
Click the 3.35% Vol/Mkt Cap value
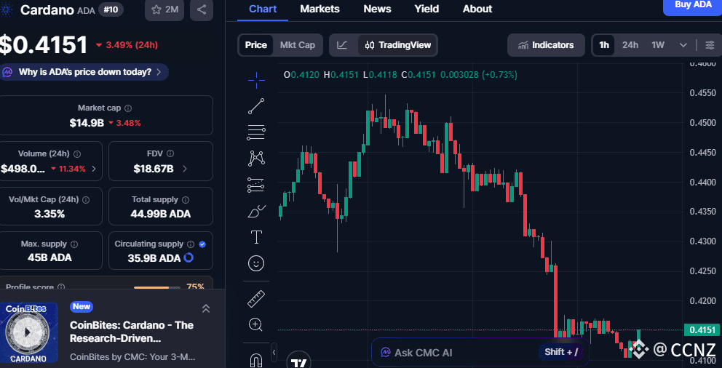(49, 214)
